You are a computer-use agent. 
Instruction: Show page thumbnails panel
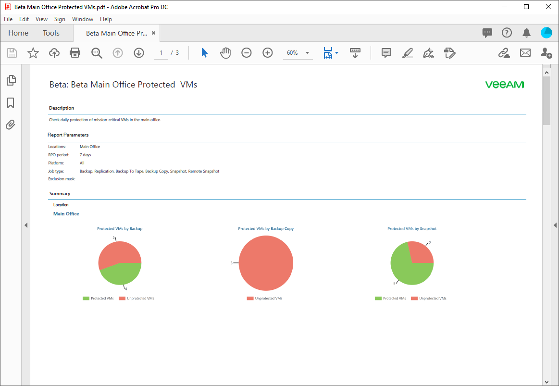coord(11,80)
